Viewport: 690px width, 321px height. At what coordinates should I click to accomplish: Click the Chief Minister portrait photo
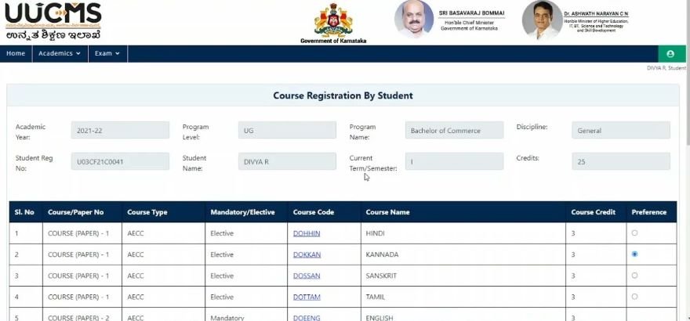tap(414, 20)
